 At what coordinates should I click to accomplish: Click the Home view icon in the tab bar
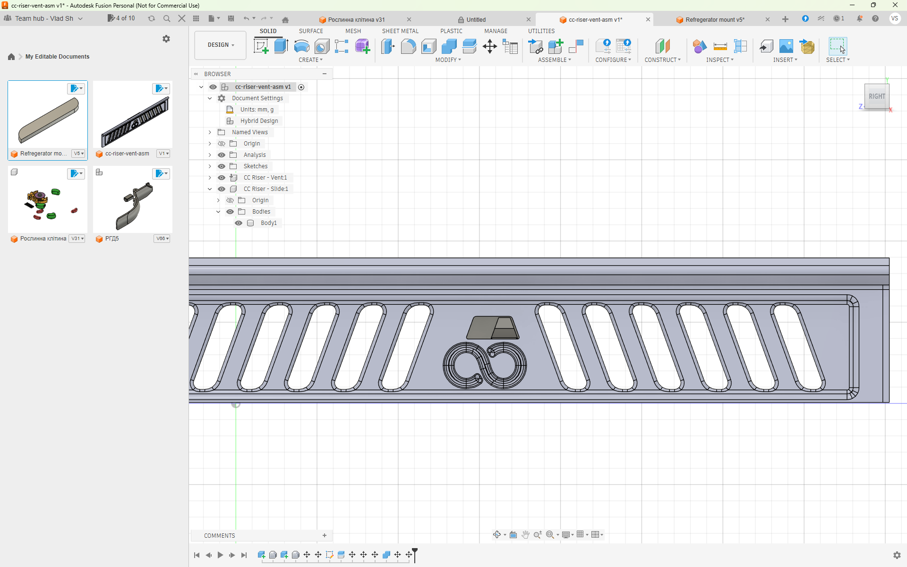coord(285,19)
